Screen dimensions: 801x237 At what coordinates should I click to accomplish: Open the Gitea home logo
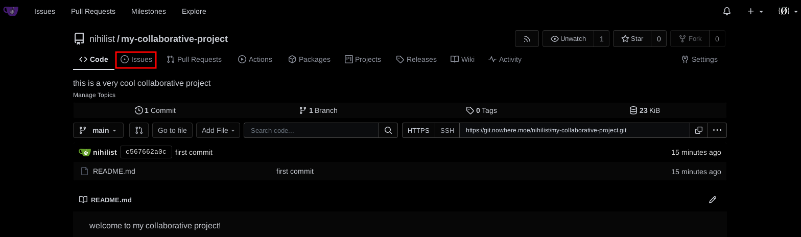11,11
